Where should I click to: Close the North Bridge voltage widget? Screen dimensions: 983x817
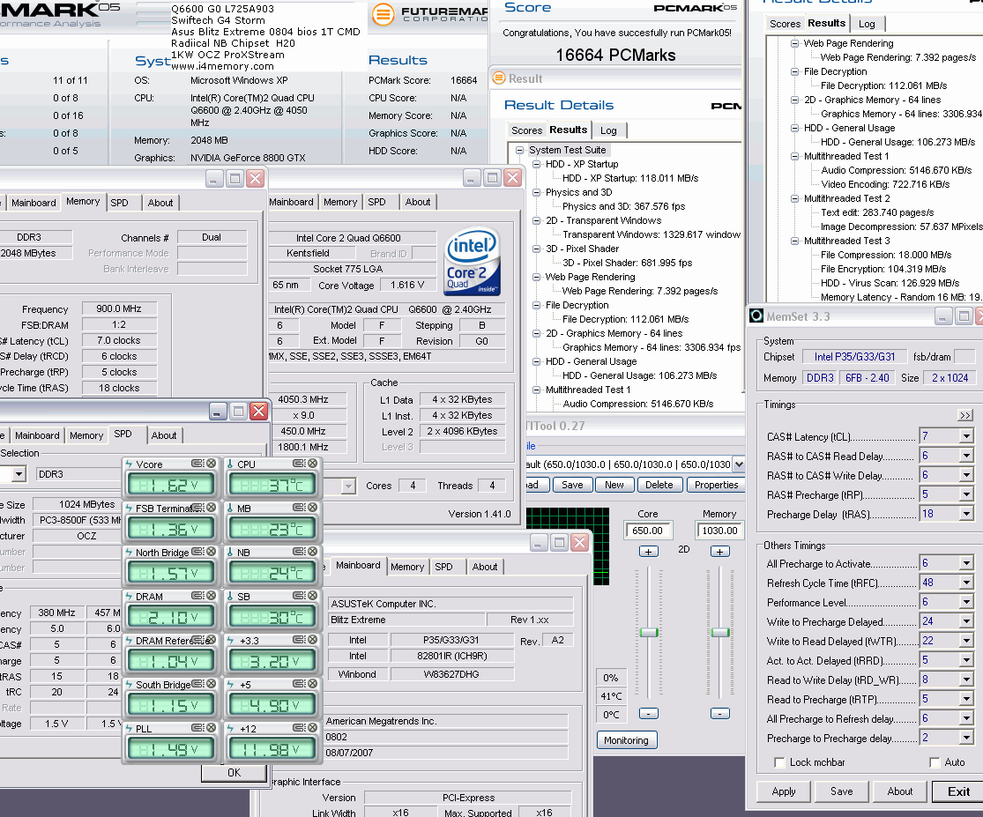click(212, 552)
